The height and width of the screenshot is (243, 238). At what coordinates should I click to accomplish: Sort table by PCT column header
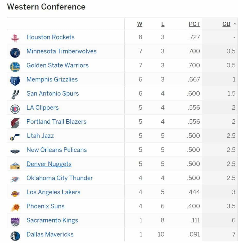pyautogui.click(x=194, y=24)
